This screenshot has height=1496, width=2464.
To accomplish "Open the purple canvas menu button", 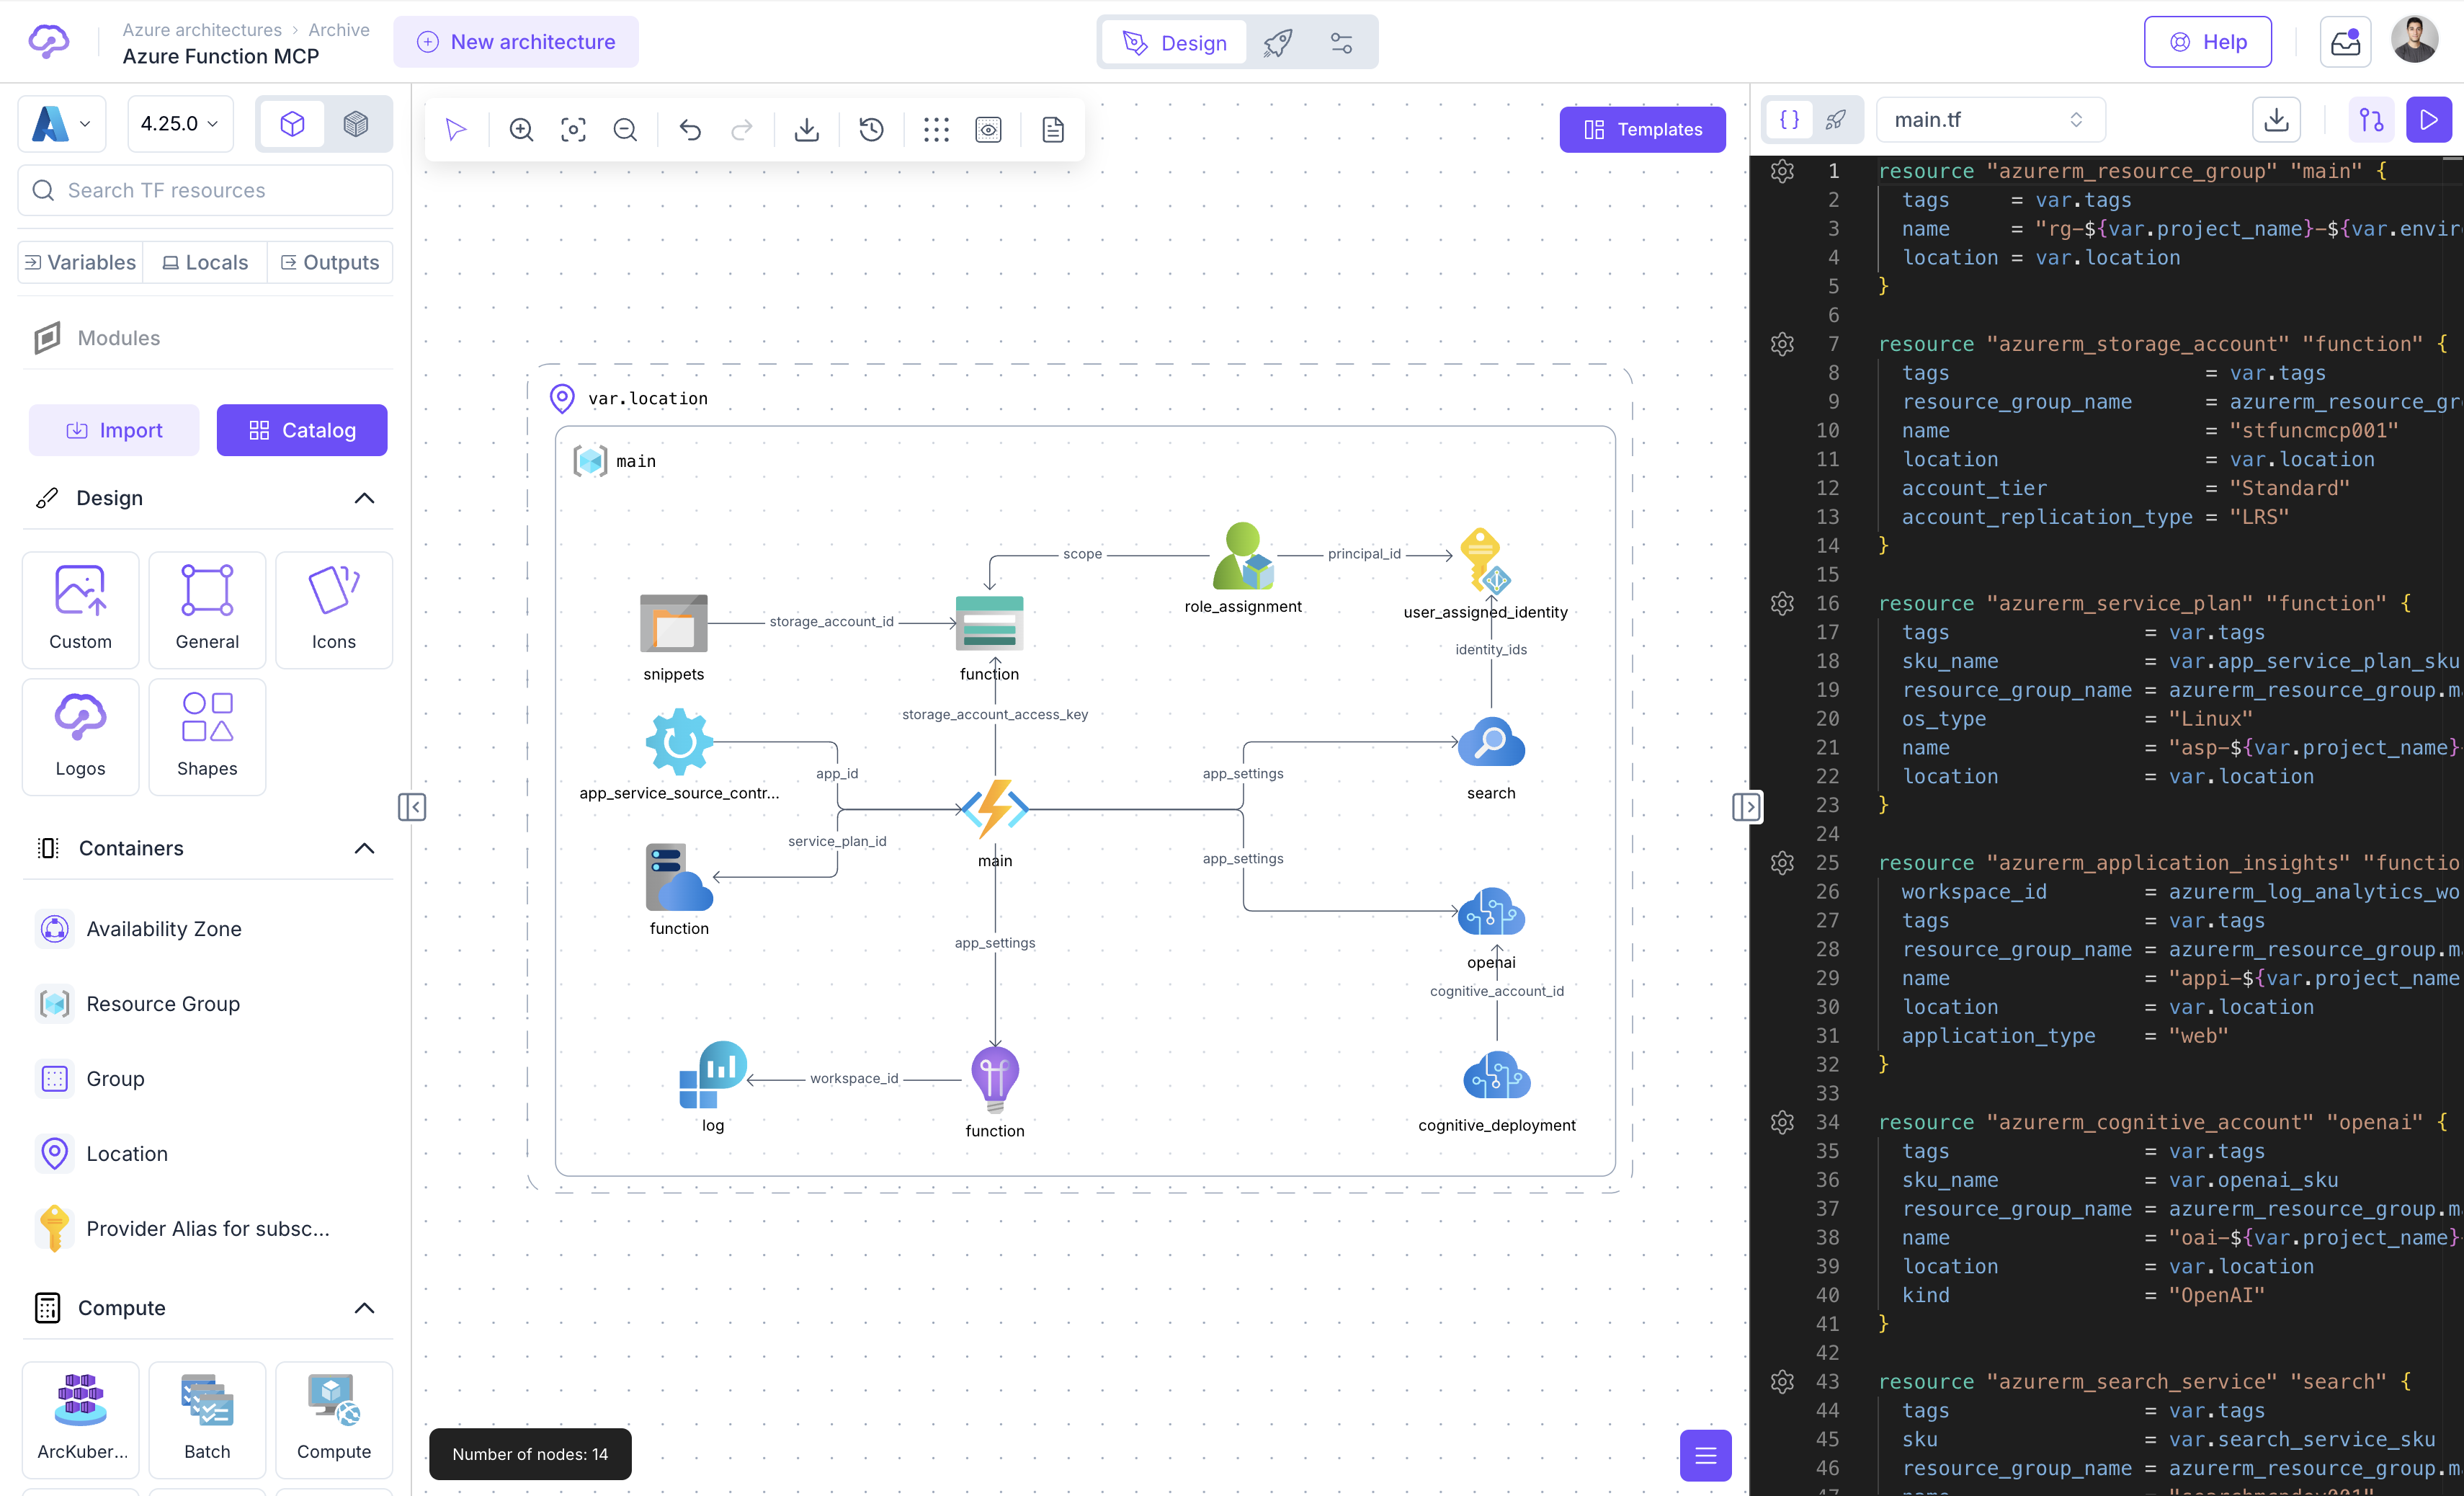I will click(x=1705, y=1455).
